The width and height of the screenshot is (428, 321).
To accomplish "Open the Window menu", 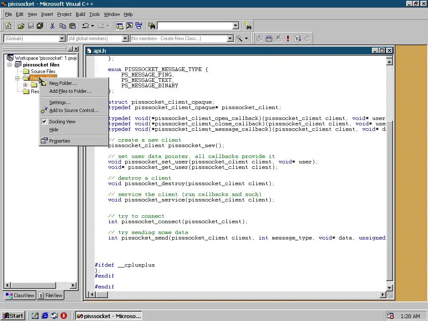I will (x=112, y=14).
